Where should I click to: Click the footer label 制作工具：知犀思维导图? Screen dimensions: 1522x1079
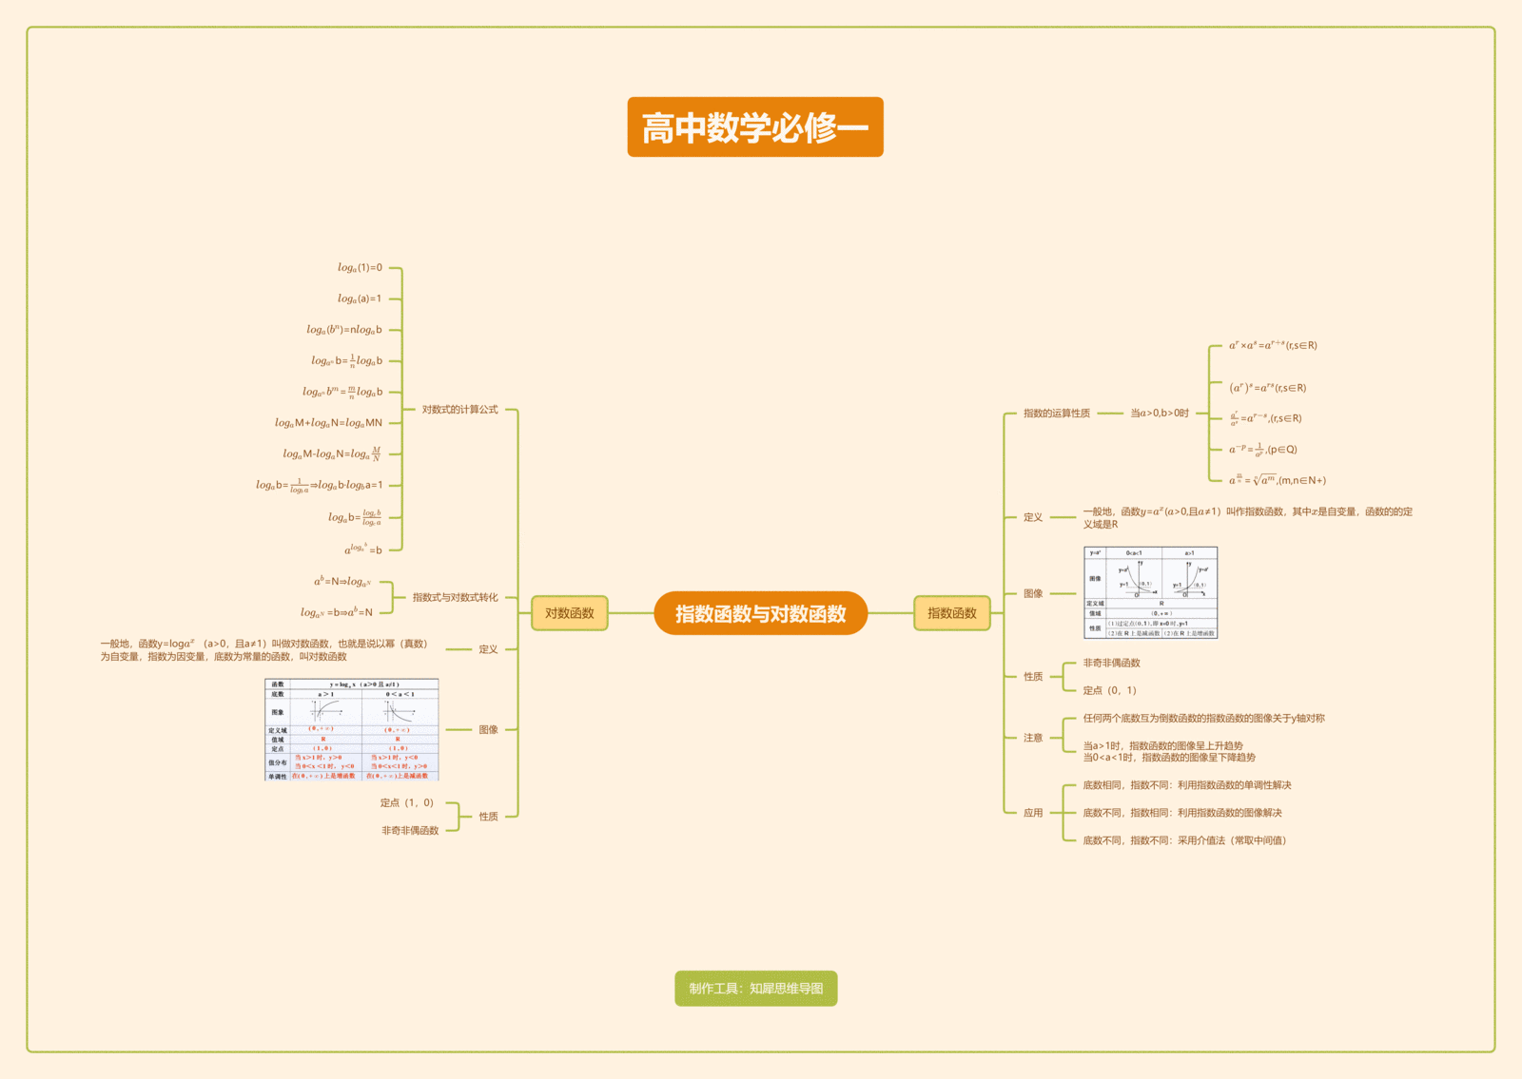[x=756, y=989]
